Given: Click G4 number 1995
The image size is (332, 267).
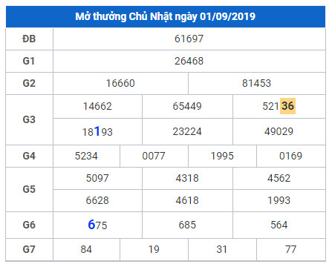Looking at the screenshot, I should point(222,156).
